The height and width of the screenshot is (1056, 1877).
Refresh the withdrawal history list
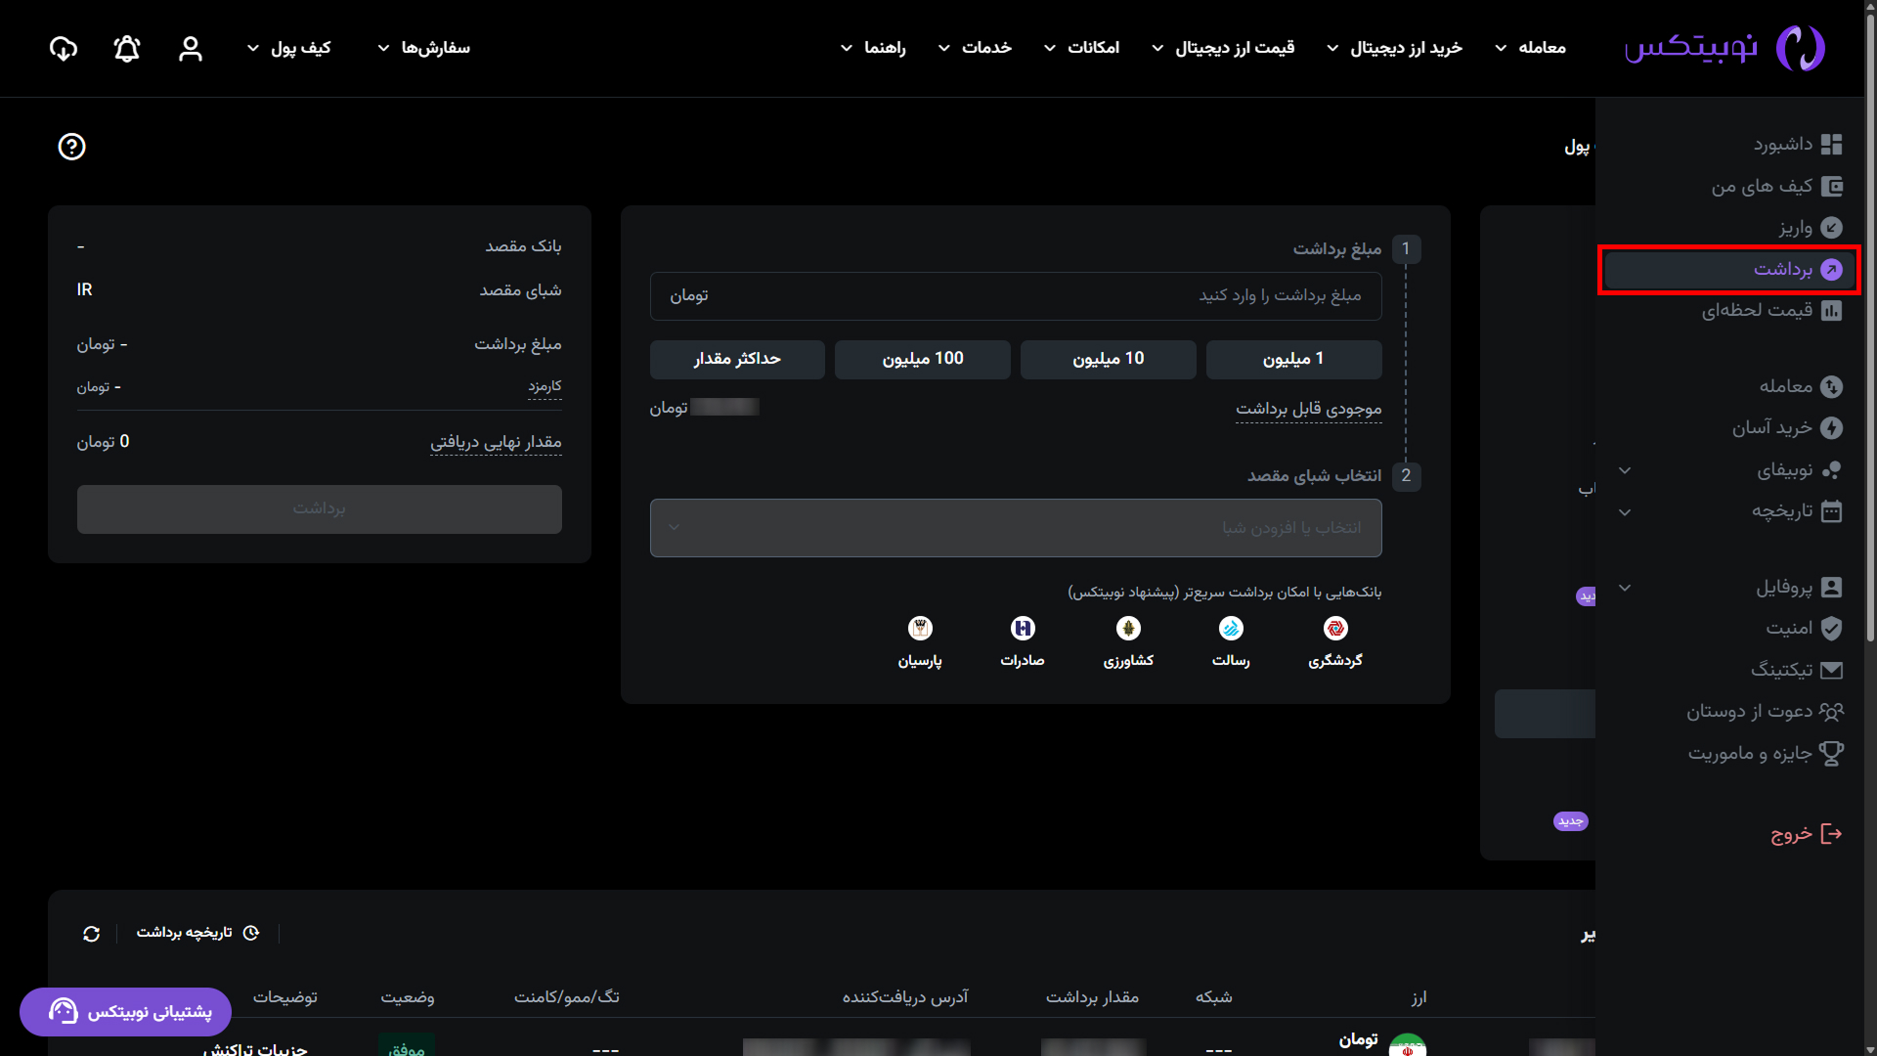click(91, 934)
